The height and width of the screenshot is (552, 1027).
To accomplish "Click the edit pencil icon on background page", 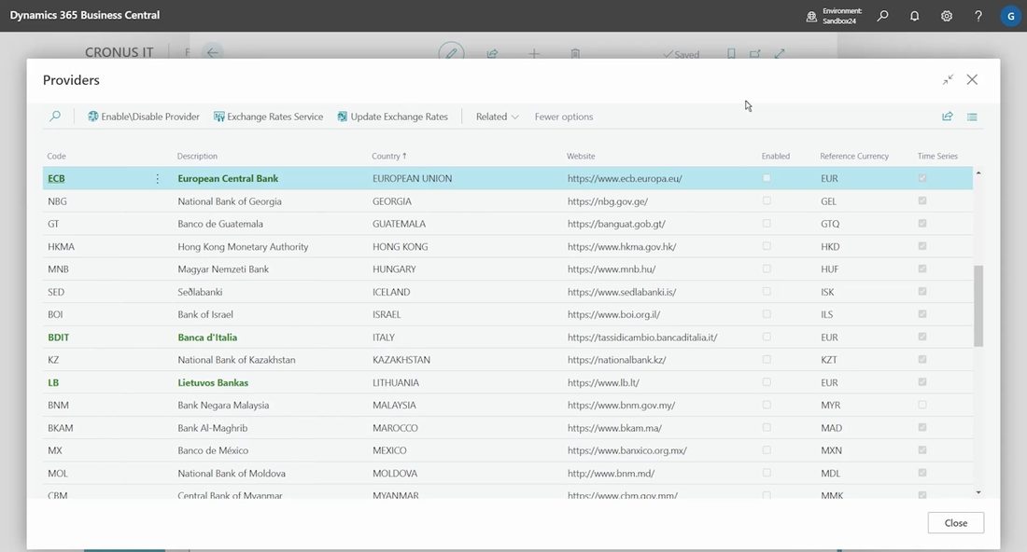I will [451, 52].
